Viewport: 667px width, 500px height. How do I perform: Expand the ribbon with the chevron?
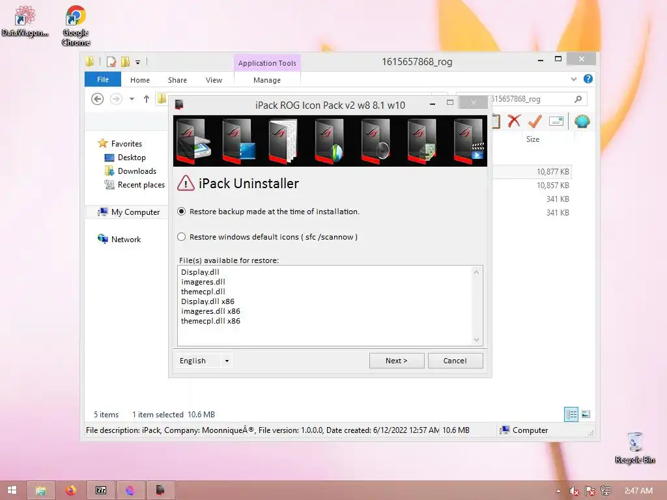(573, 79)
